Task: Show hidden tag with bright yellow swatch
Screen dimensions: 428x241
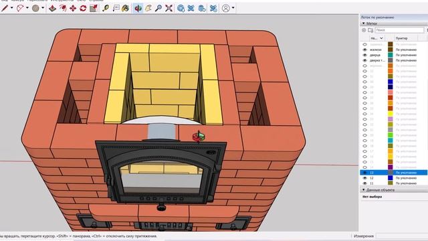Action: coord(364,114)
